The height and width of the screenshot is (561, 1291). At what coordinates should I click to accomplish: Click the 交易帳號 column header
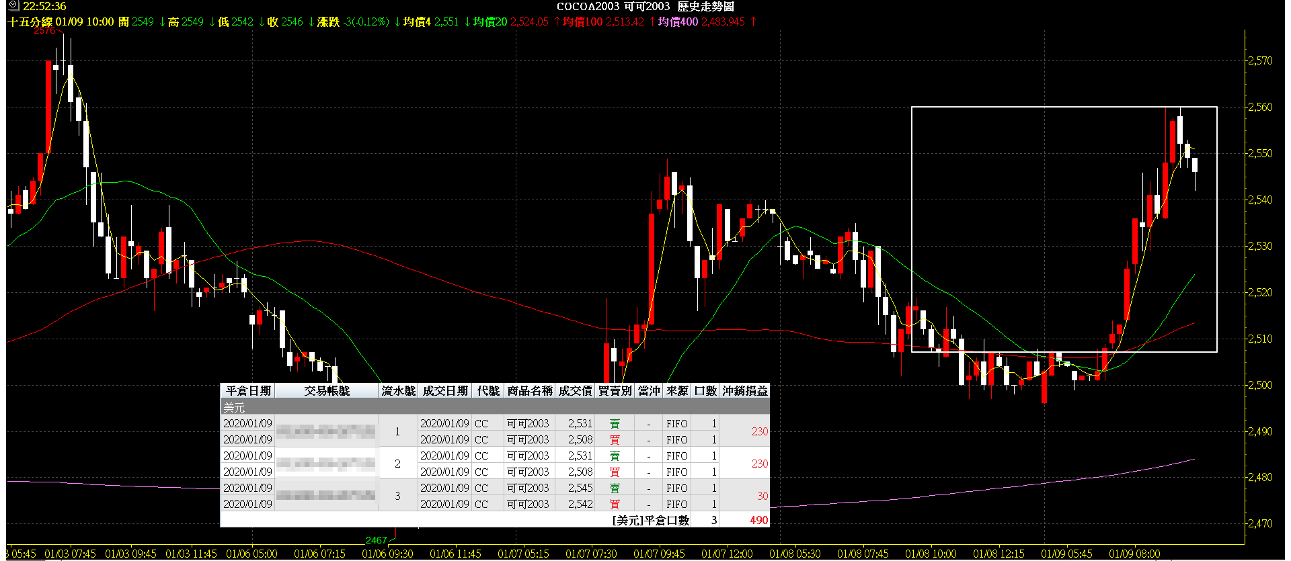(327, 390)
